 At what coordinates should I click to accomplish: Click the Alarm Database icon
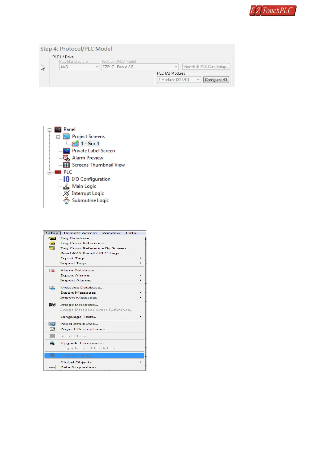pos(52,270)
